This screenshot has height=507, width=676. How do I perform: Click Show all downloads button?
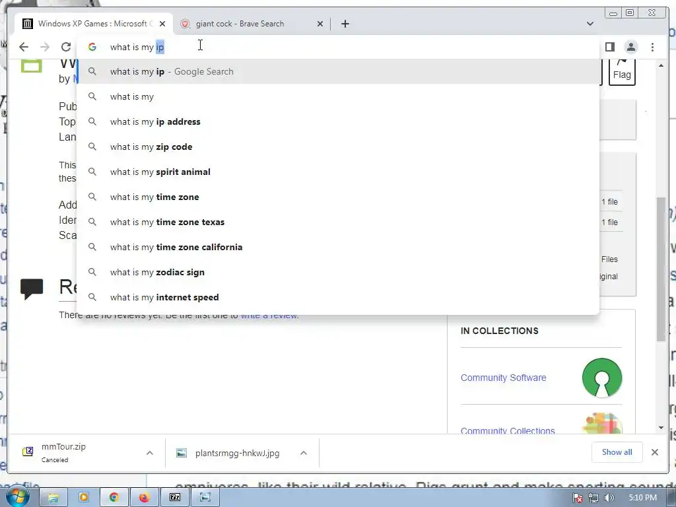click(617, 452)
